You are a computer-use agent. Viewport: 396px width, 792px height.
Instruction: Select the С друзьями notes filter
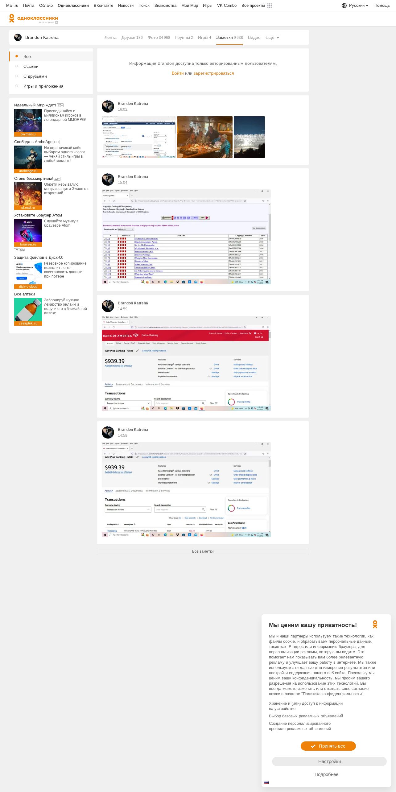point(51,76)
